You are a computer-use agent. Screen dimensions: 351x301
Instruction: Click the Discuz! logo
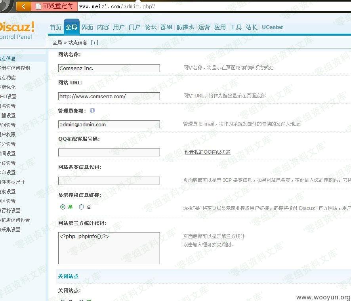pos(17,27)
